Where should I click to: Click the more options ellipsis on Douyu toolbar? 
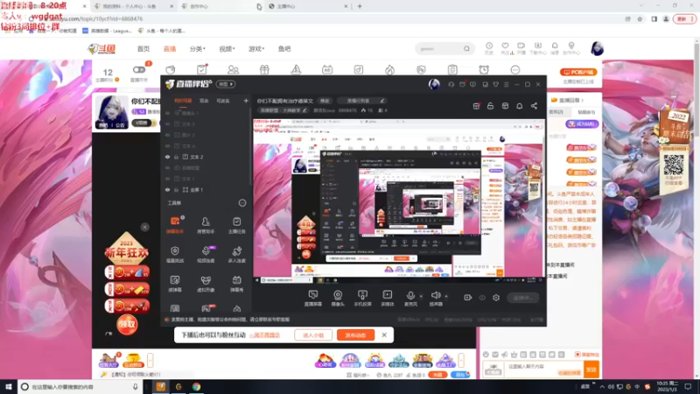[x=515, y=70]
